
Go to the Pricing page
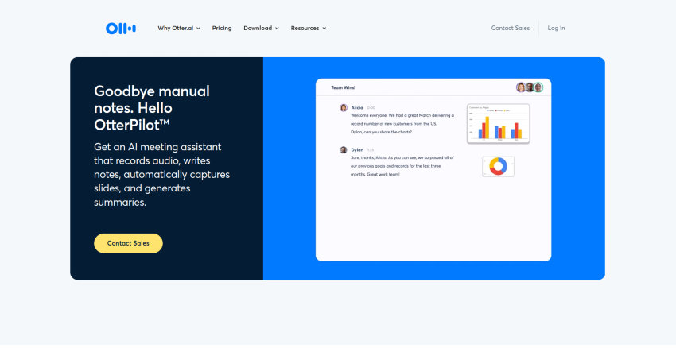coord(222,28)
